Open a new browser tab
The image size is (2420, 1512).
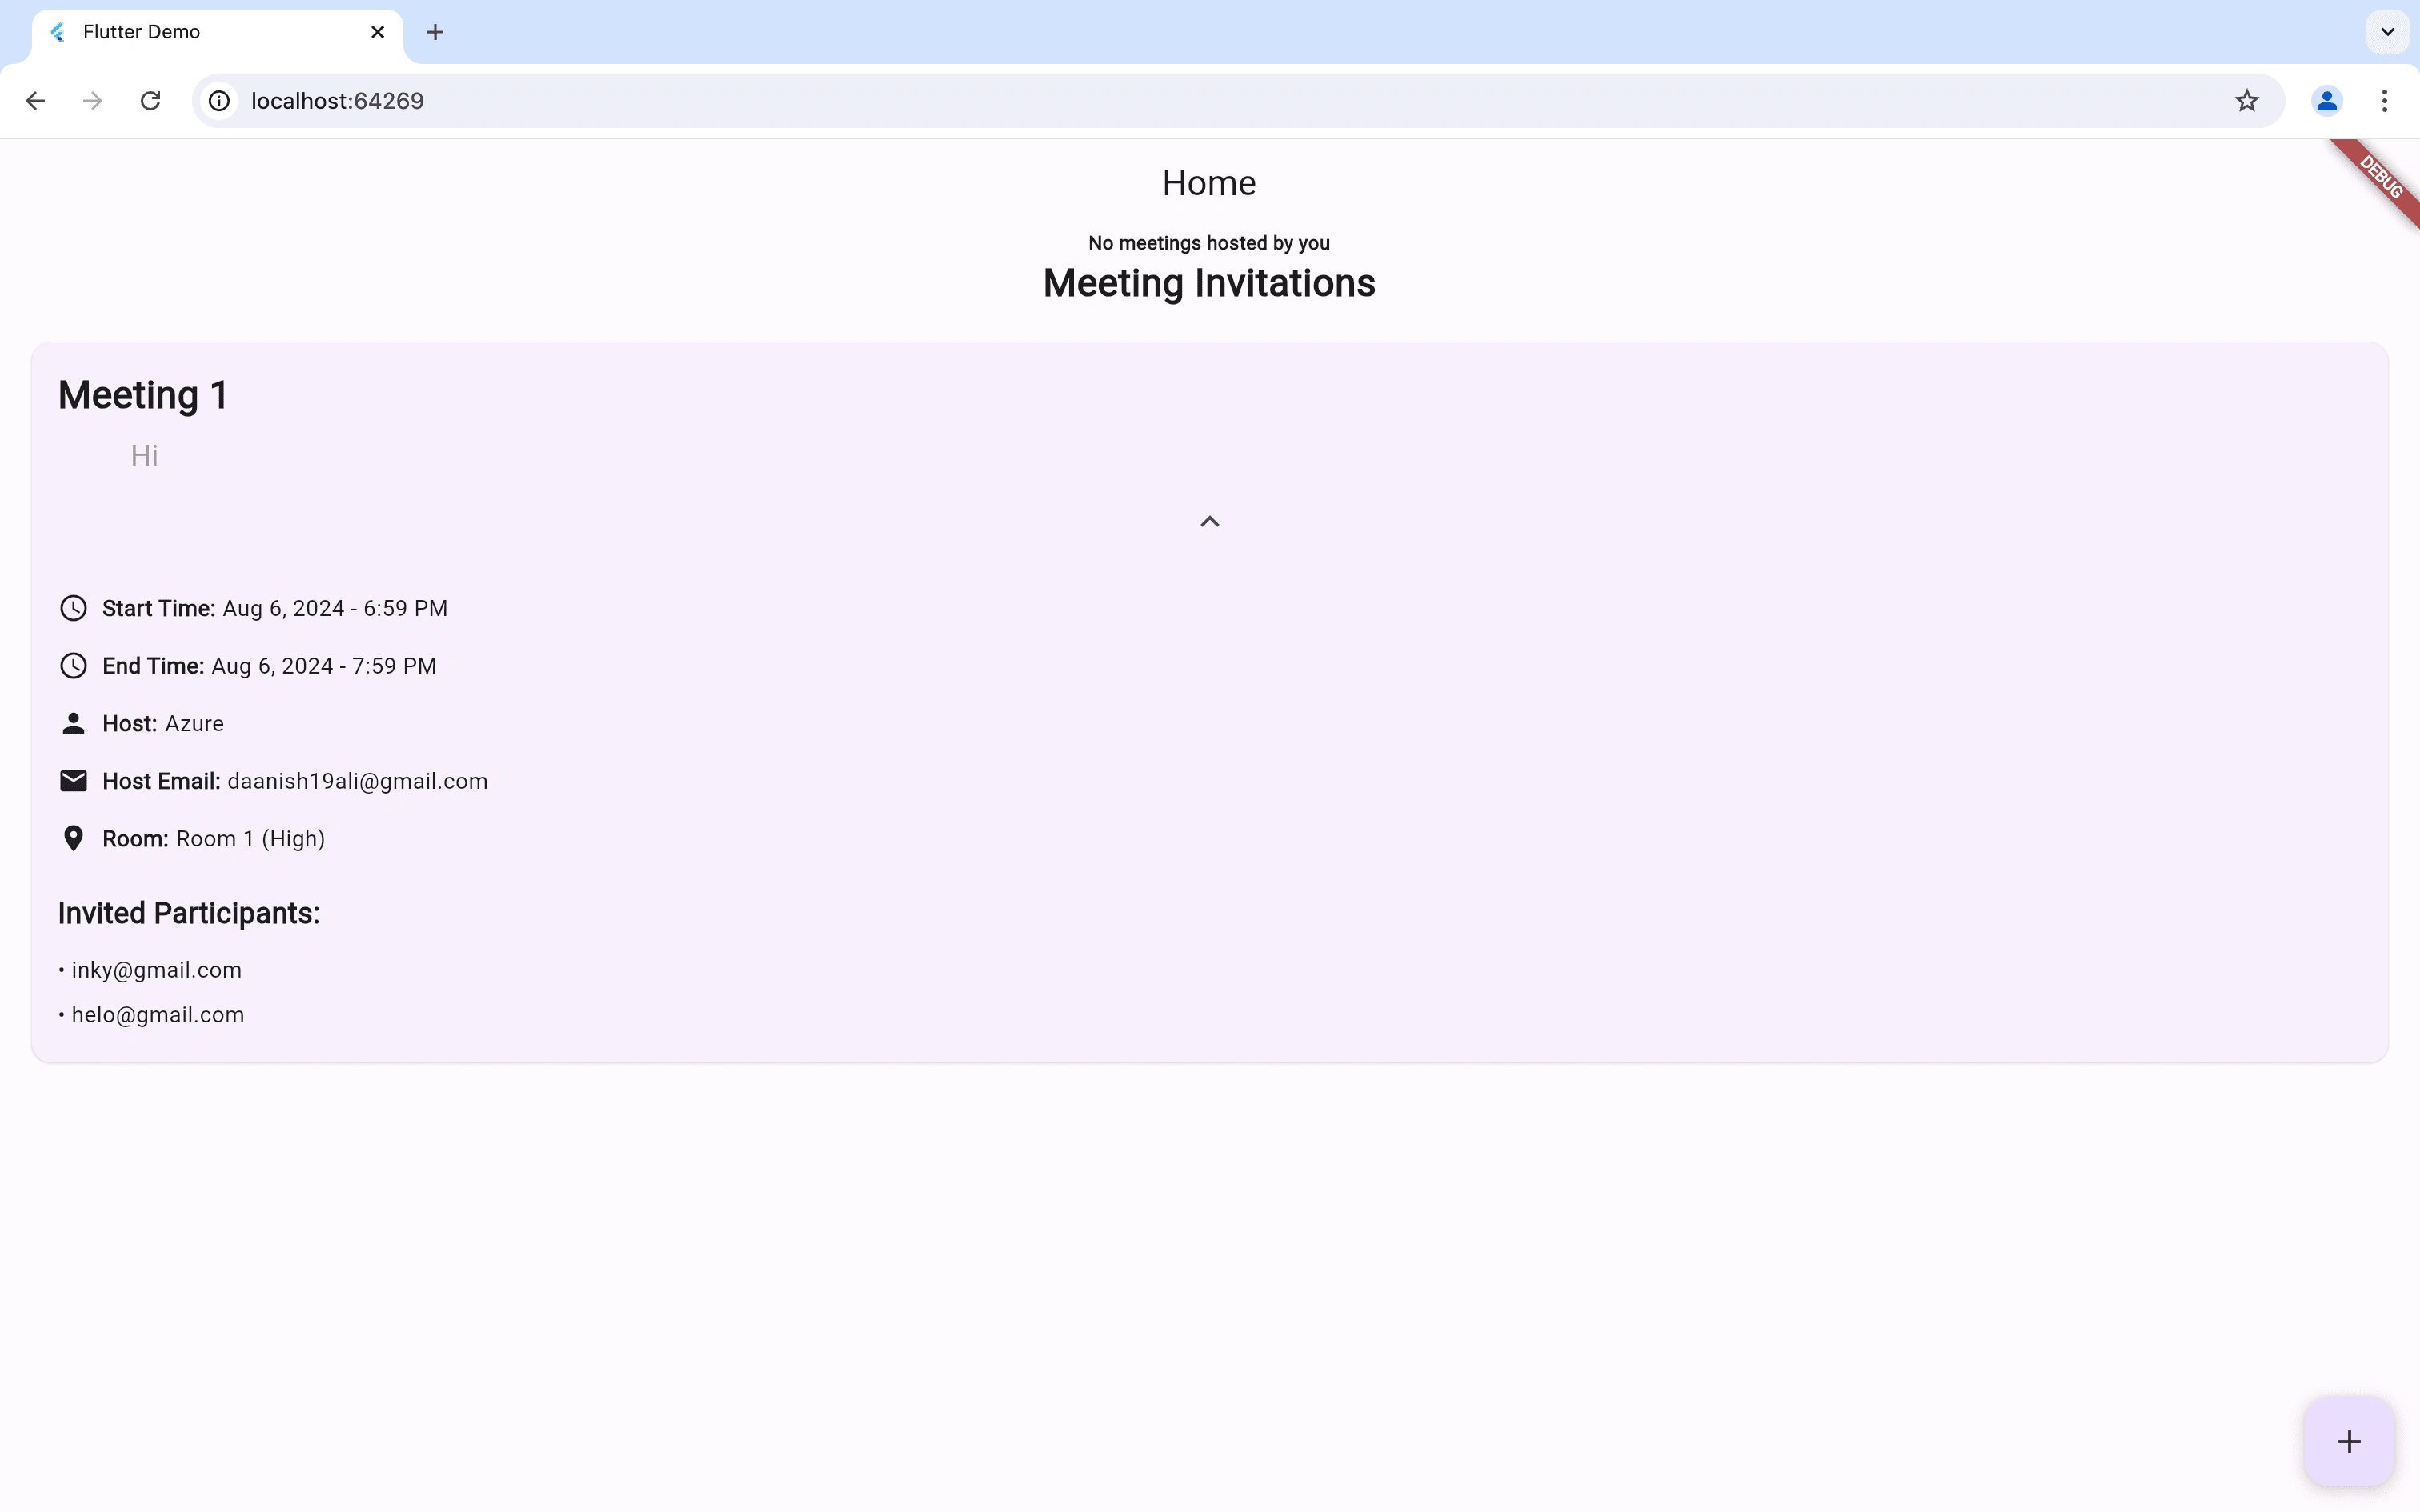[435, 32]
